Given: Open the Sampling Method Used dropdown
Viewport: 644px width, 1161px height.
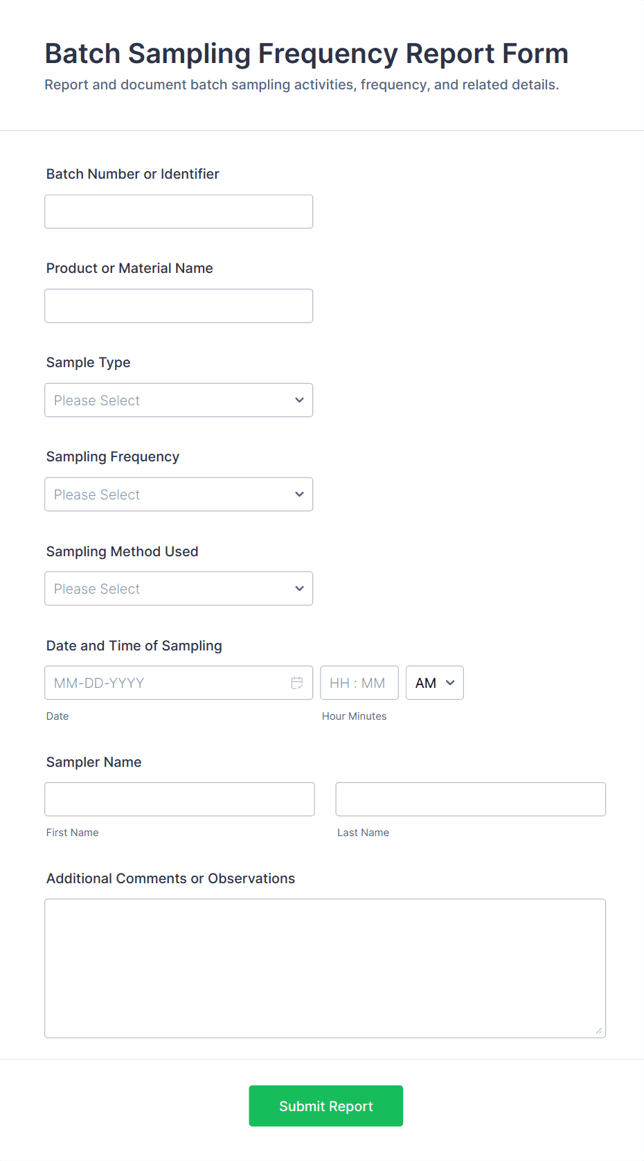Looking at the screenshot, I should point(178,588).
